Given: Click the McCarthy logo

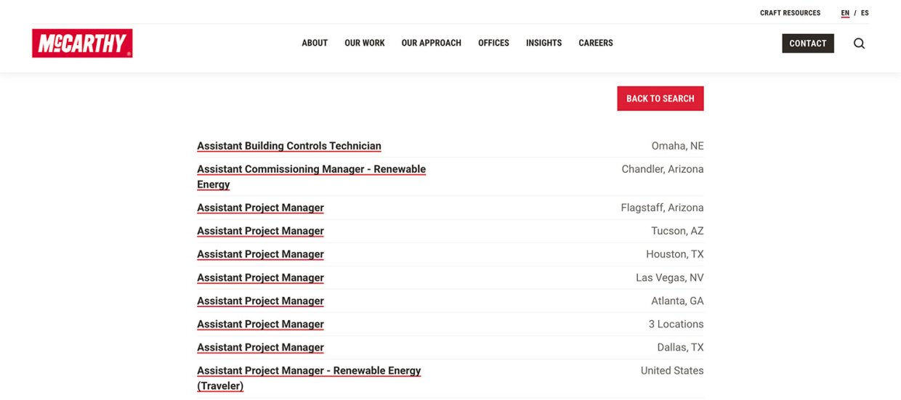Looking at the screenshot, I should click(82, 44).
